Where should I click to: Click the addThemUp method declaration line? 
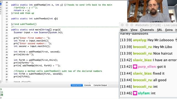pos(62,5)
